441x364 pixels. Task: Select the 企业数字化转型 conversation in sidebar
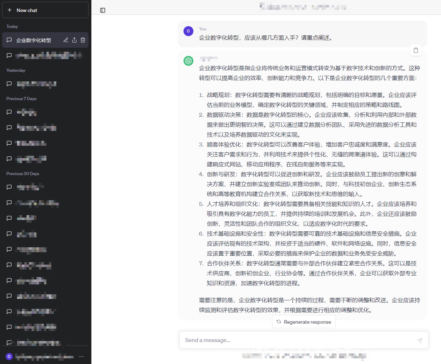34,40
